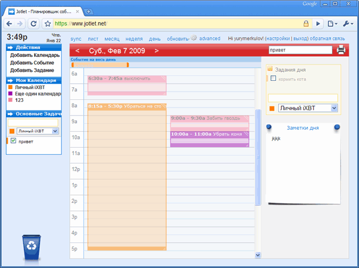Open the 10:00a - 11:00a Убрать коня event
The image size is (359, 268).
[210, 139]
